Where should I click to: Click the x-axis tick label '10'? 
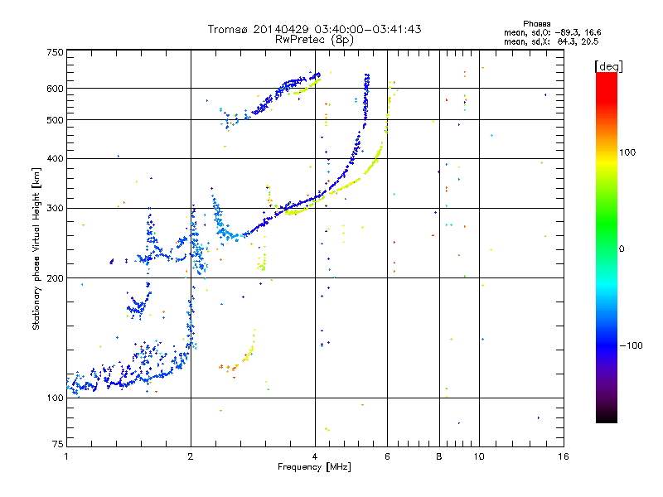(479, 456)
